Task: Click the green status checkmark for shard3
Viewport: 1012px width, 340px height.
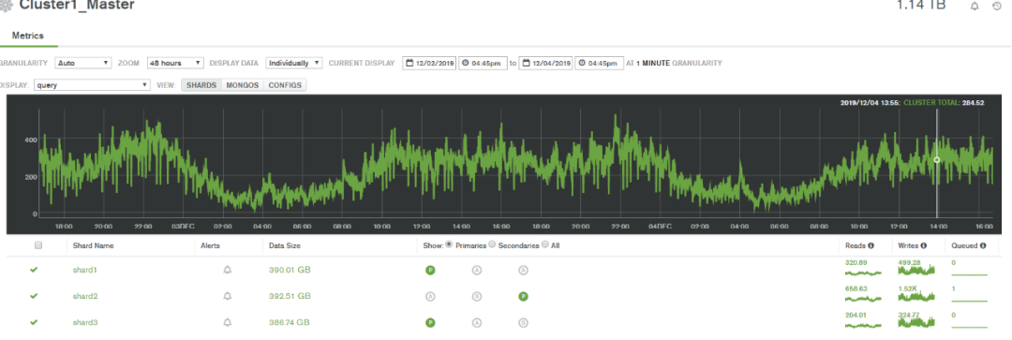Action: click(34, 322)
